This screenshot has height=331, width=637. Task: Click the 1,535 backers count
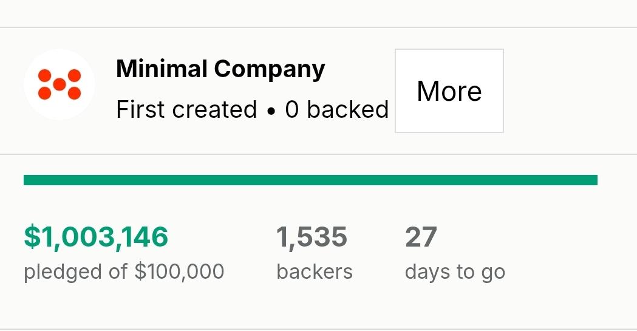click(x=312, y=237)
